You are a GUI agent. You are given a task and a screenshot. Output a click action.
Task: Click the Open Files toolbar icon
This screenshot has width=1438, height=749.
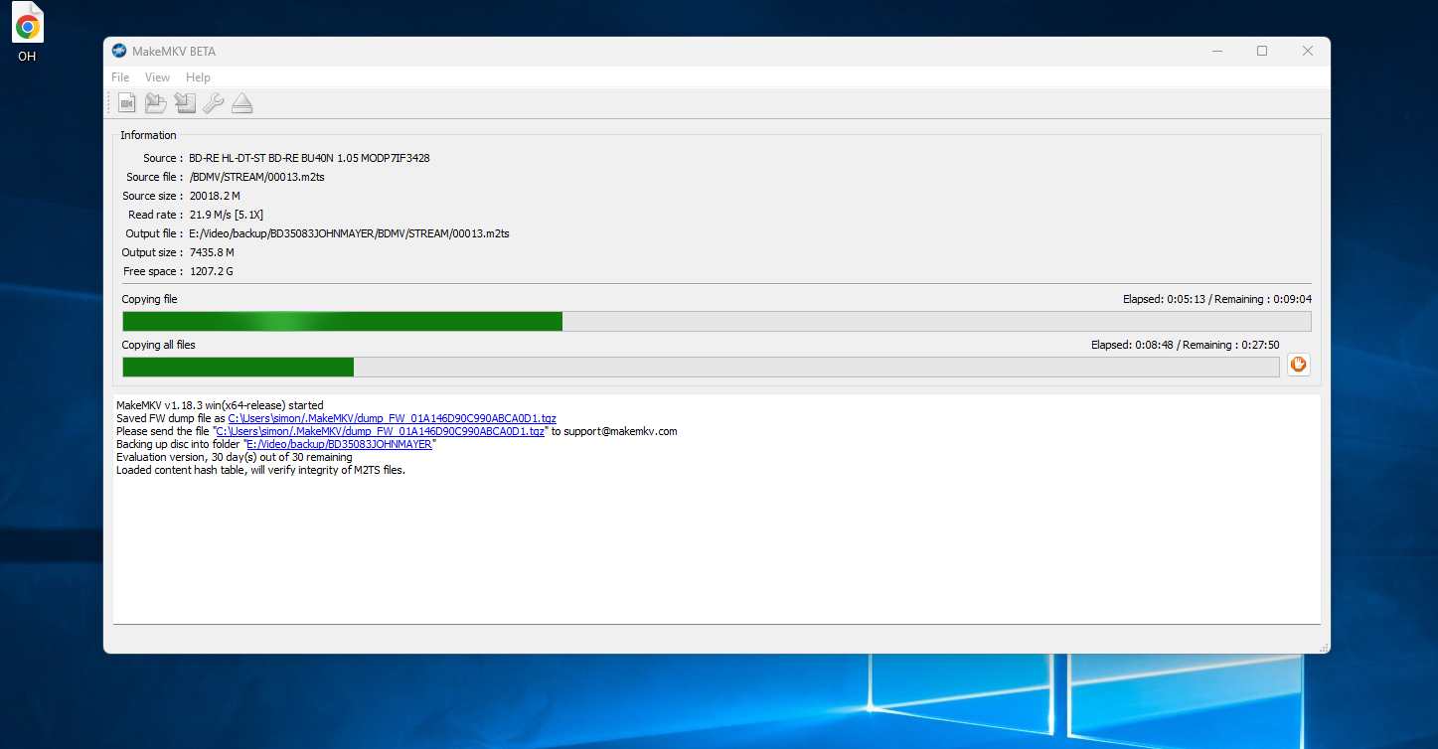(127, 103)
